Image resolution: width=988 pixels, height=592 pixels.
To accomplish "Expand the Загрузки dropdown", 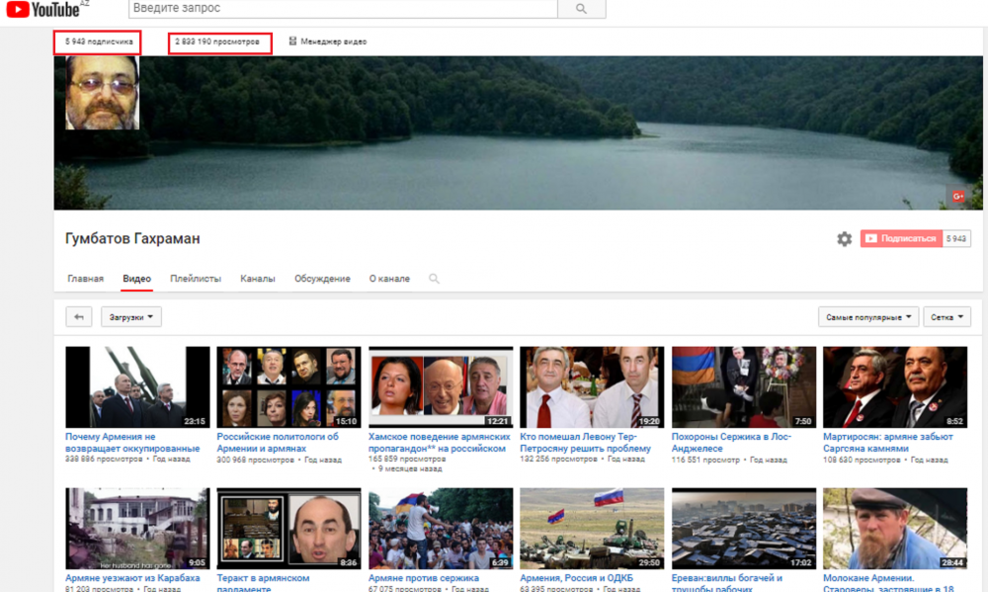I will 132,317.
